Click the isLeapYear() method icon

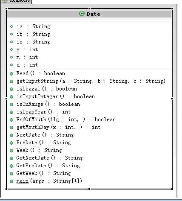pos(11,112)
